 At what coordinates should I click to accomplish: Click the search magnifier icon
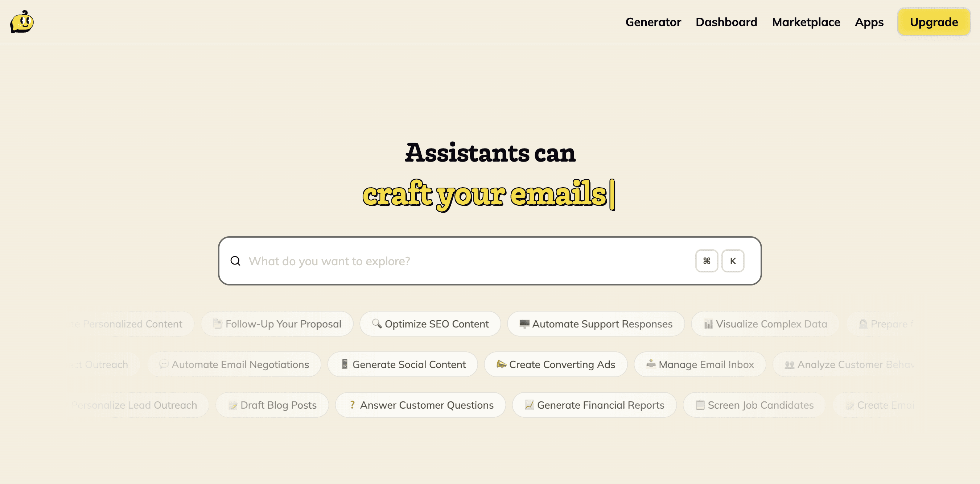[235, 261]
